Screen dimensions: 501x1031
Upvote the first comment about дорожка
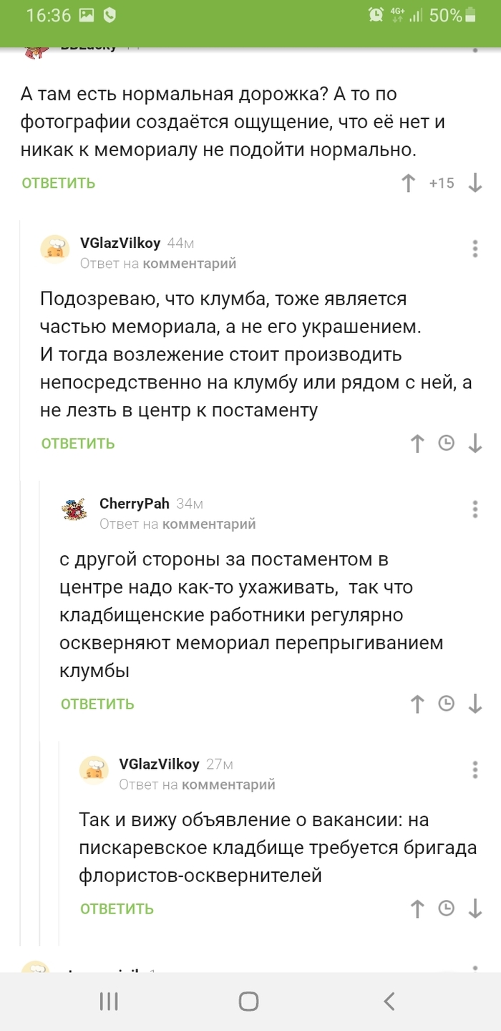coord(408,183)
